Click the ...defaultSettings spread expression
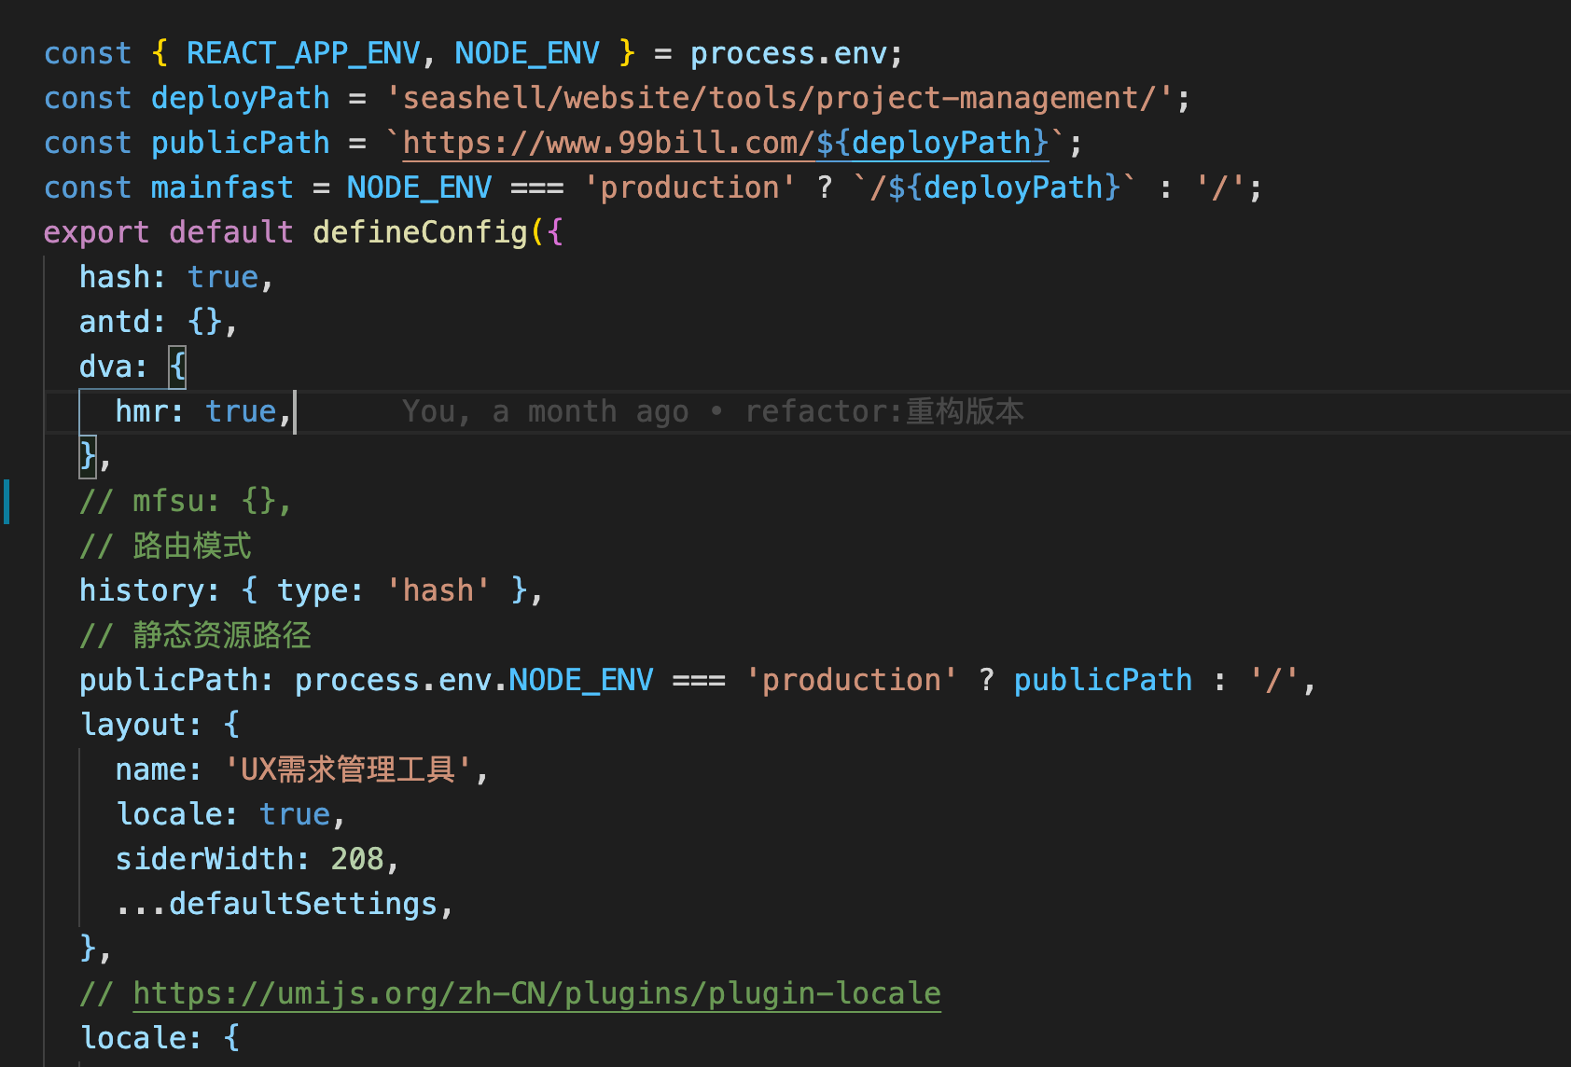Viewport: 1571px width, 1067px height. 280,903
